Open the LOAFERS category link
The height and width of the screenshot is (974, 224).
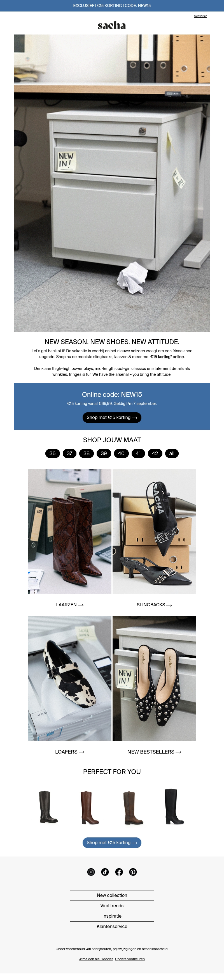(70, 752)
